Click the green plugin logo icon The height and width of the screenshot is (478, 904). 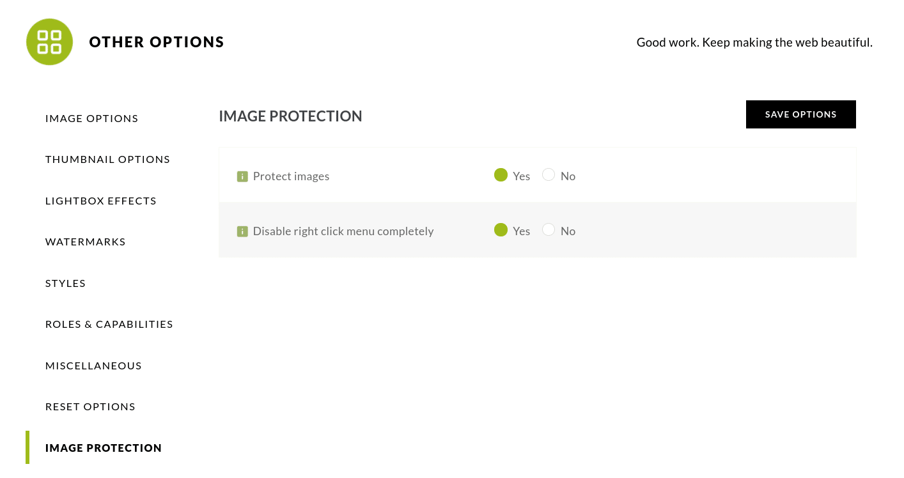[49, 42]
